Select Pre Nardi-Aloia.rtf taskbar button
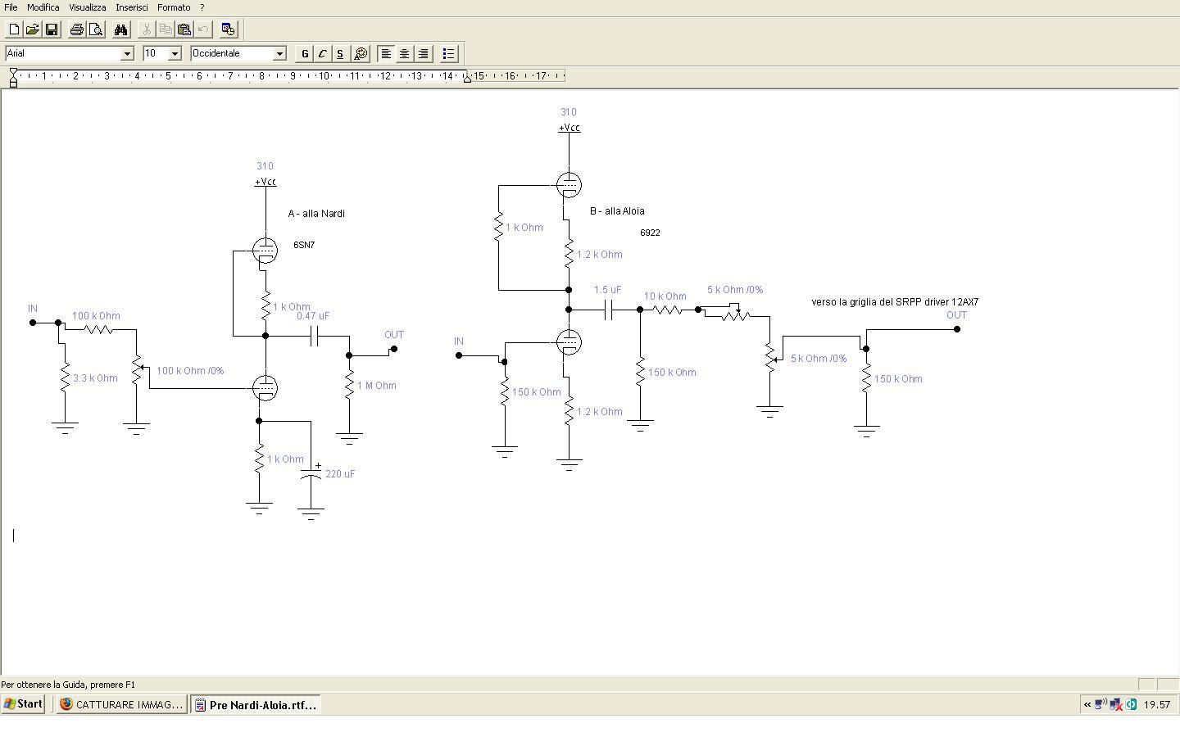The image size is (1180, 737). coord(255,704)
